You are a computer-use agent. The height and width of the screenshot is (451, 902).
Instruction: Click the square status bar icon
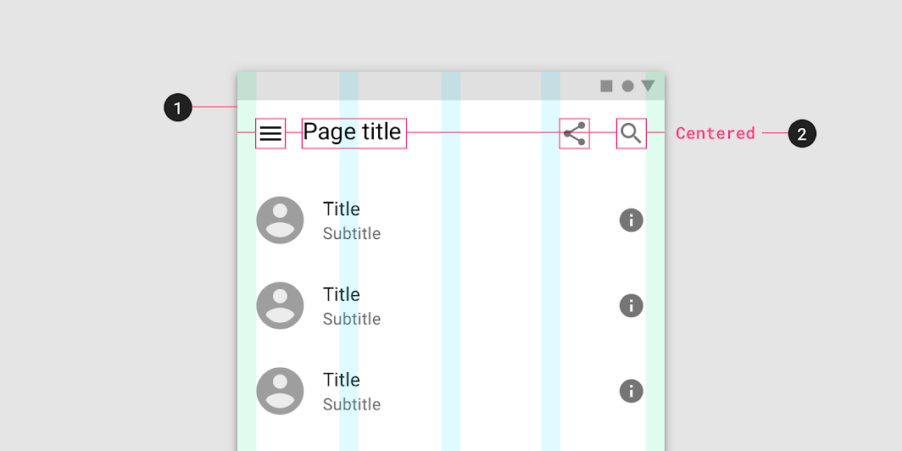606,86
